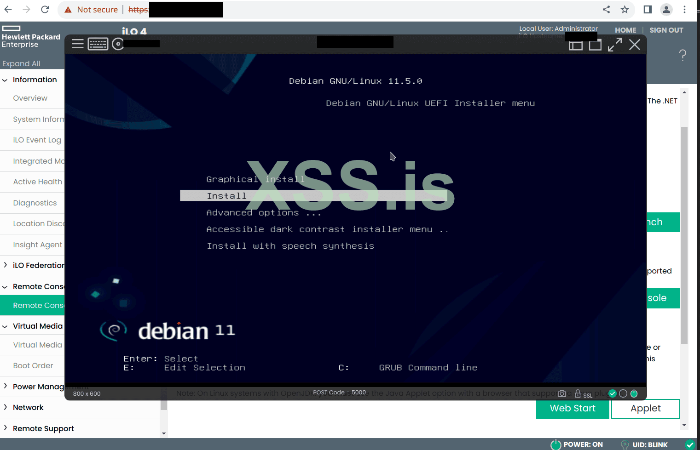This screenshot has height=450, width=700.
Task: Select Install with speech synthesis
Action: (x=290, y=246)
